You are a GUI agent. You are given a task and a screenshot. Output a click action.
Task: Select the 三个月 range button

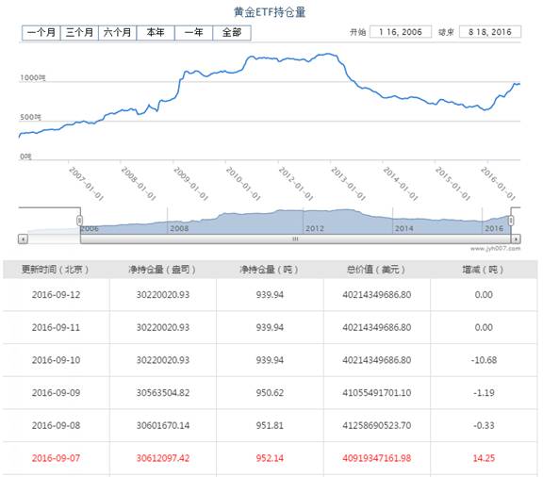pos(79,33)
